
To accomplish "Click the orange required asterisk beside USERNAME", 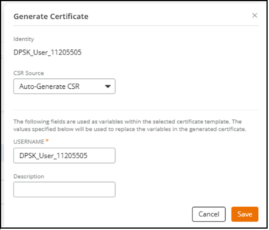I will 47,141.
